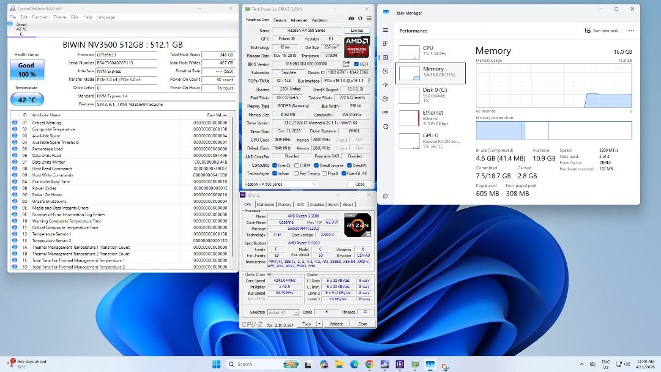Click volume icon in system tray

click(x=627, y=364)
